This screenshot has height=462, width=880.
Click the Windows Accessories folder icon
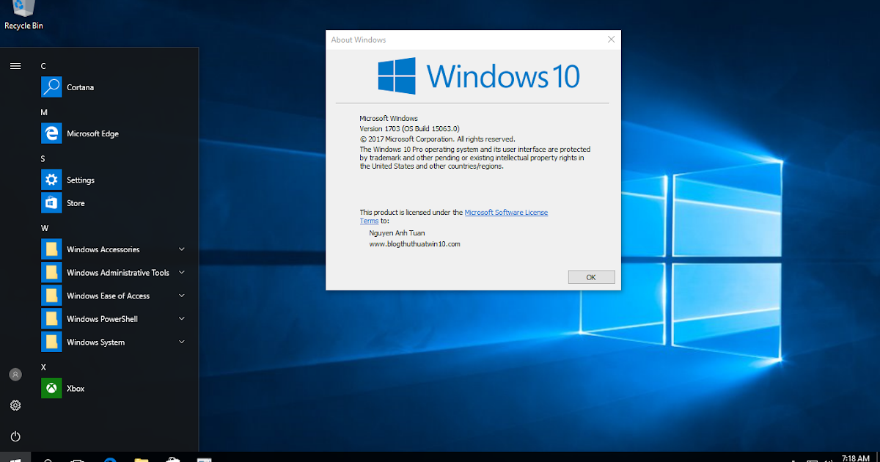tap(51, 249)
